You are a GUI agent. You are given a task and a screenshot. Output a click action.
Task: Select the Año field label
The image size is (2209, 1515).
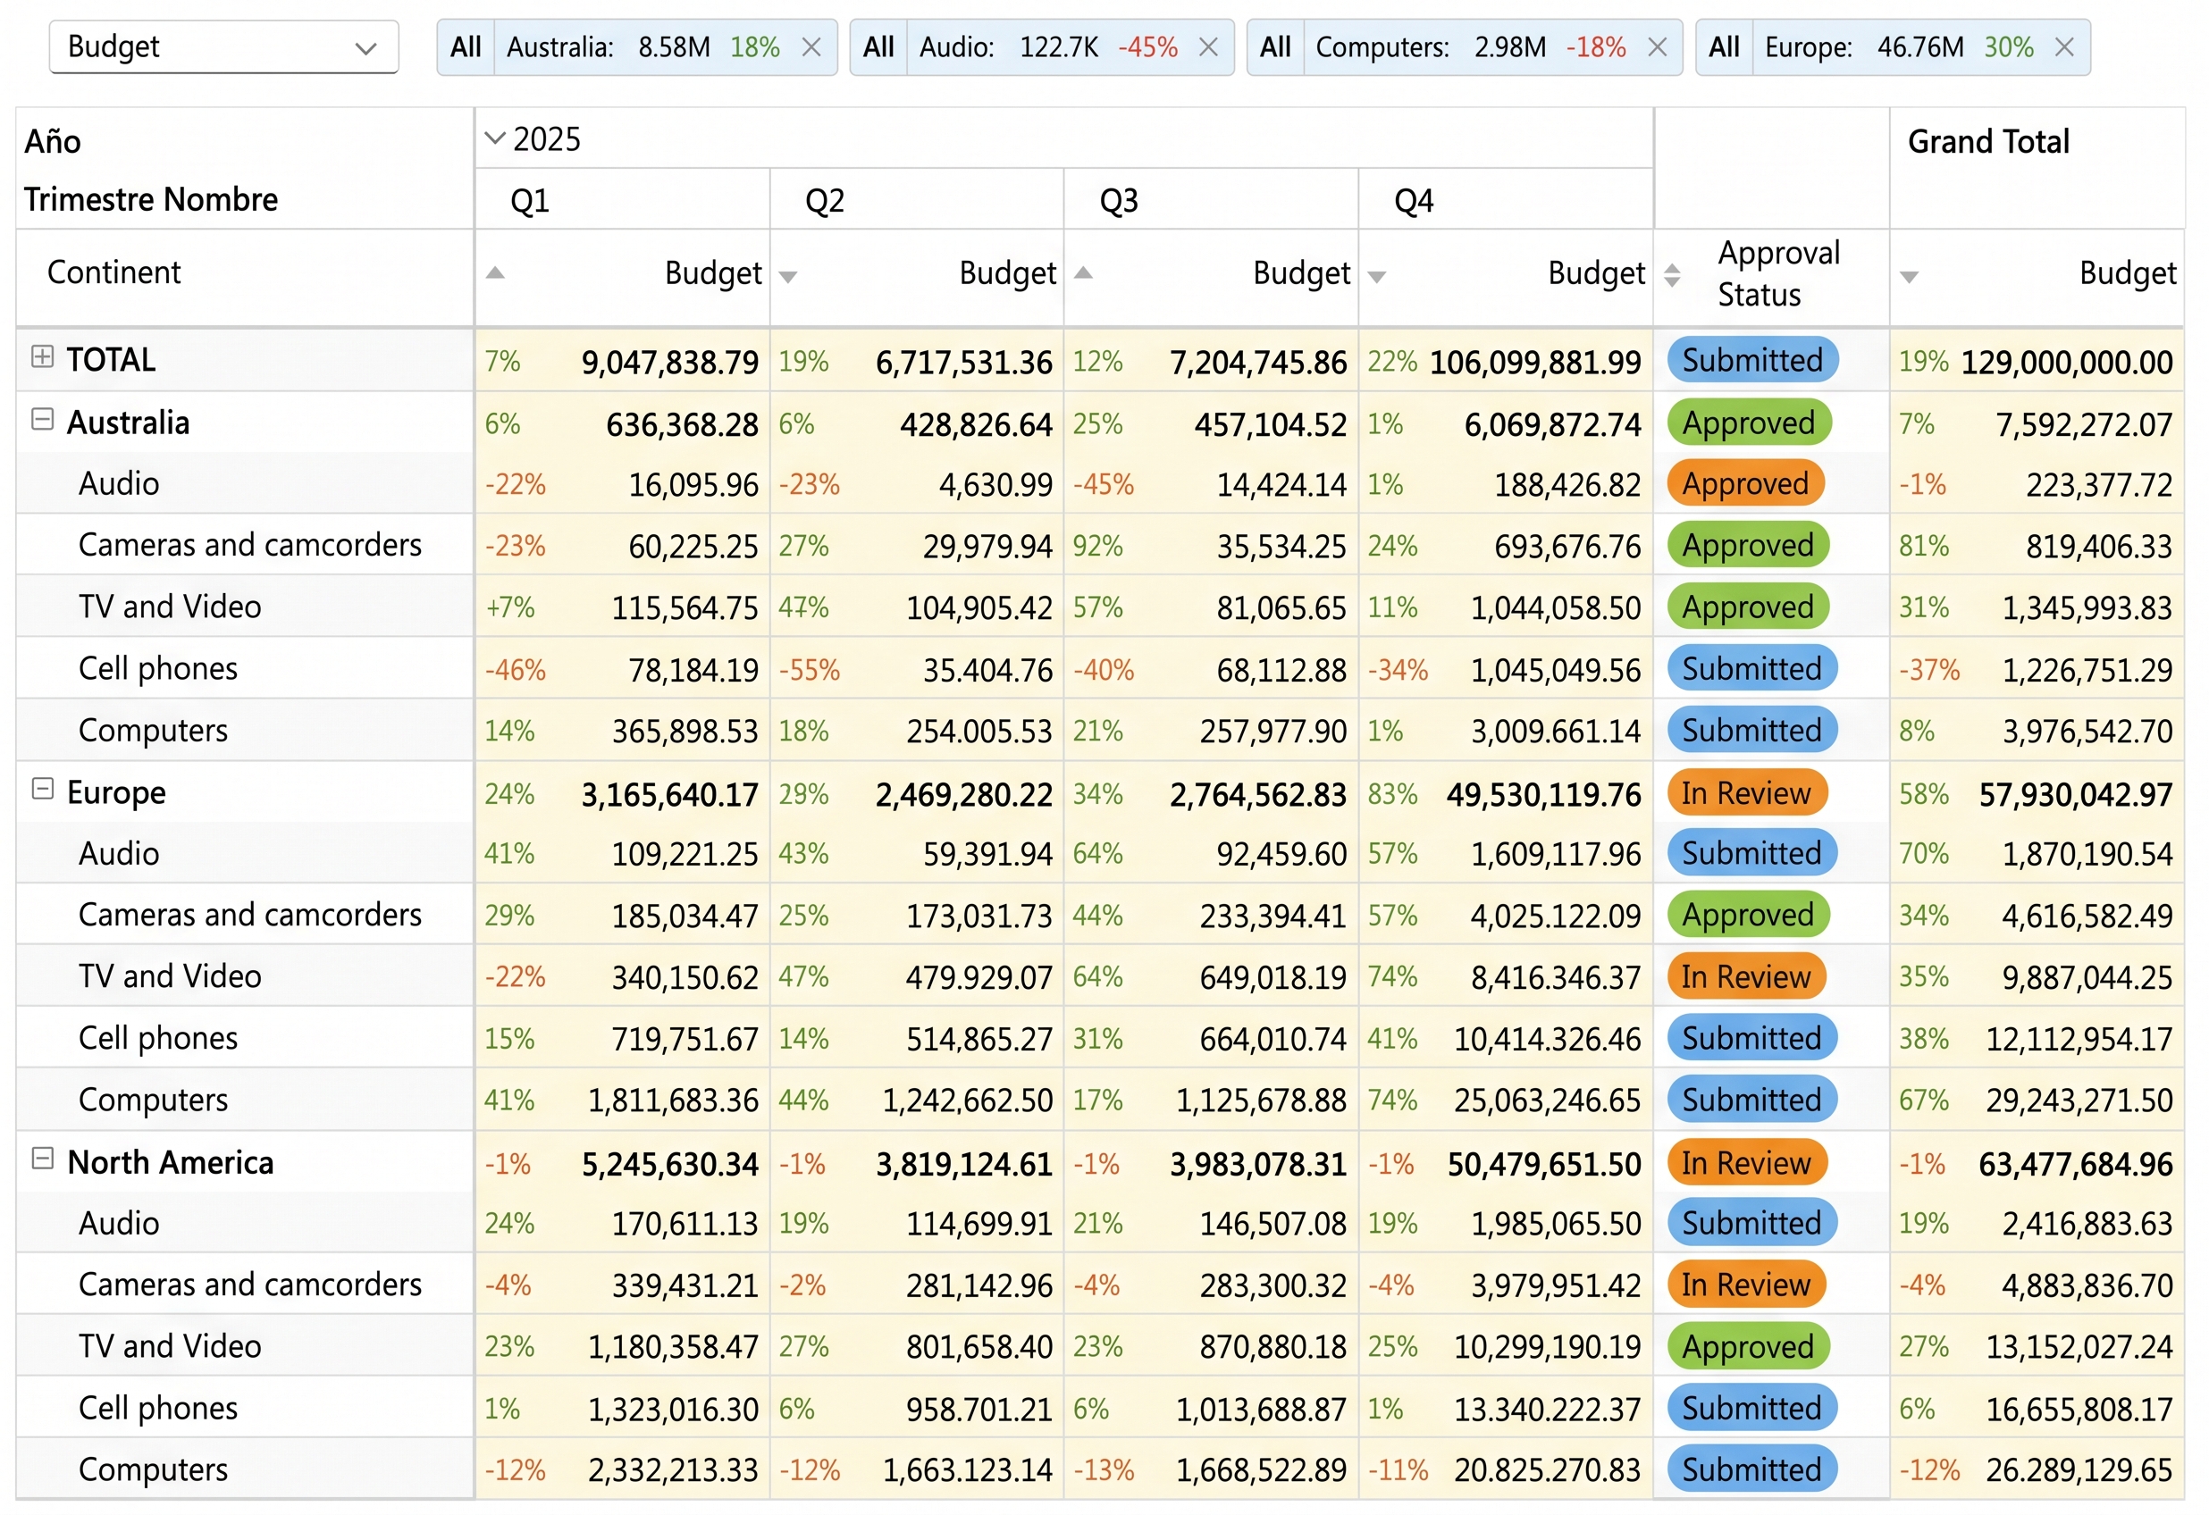pos(53,142)
